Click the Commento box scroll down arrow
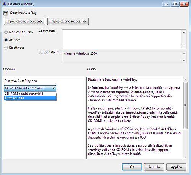The width and height of the screenshot is (191, 175). [x=184, y=46]
